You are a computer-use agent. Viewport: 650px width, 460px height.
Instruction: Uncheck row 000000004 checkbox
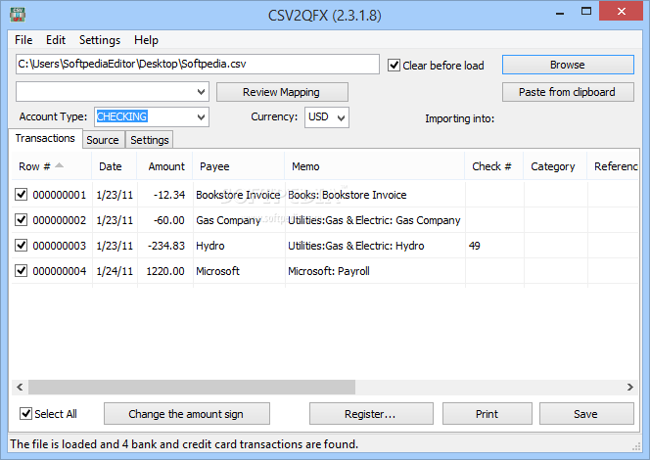click(21, 270)
